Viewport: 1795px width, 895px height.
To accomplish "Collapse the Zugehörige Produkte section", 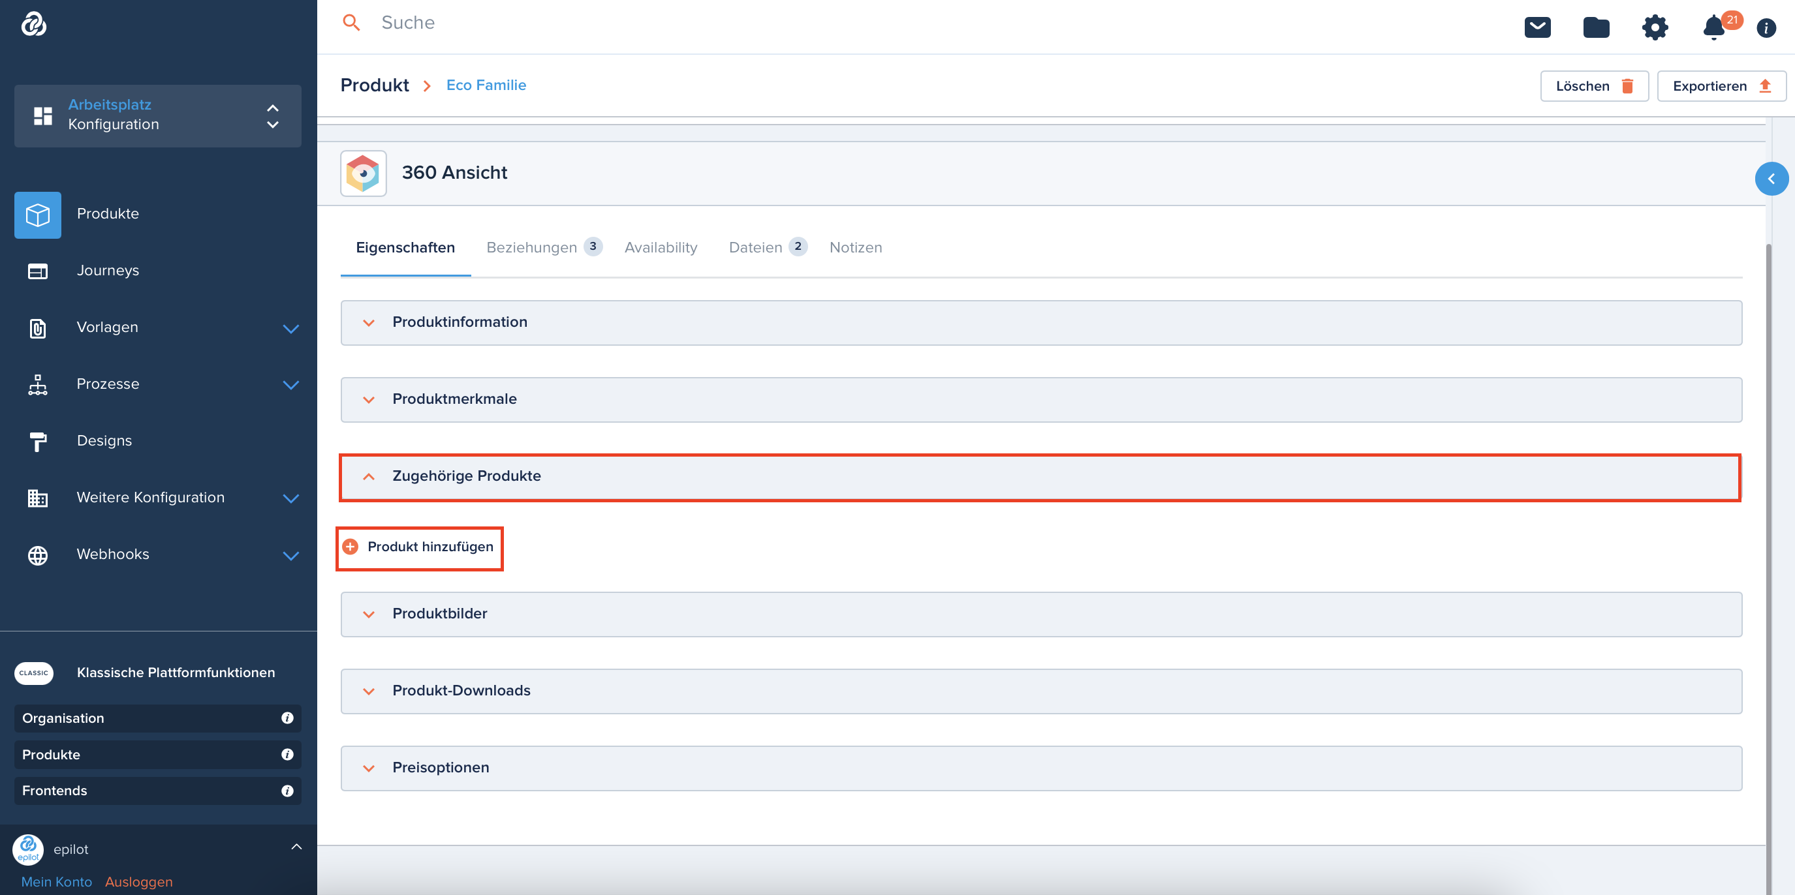I will (1041, 476).
